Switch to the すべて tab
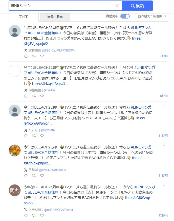 24,16
